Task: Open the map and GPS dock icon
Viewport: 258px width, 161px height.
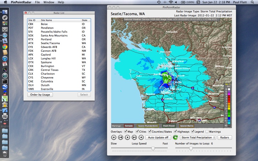Action: tap(5, 99)
